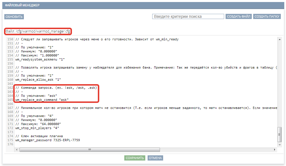Click comment 'По умолчанию: "4"'

click(34, 116)
